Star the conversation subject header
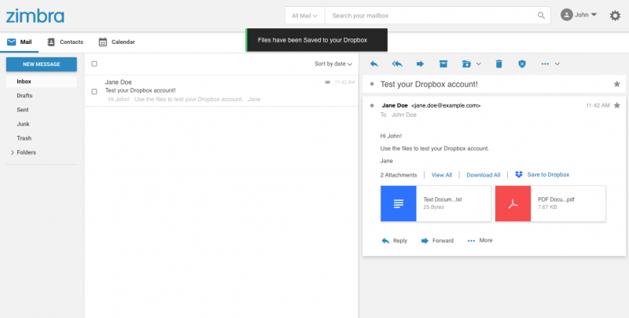629x318 pixels. (617, 84)
